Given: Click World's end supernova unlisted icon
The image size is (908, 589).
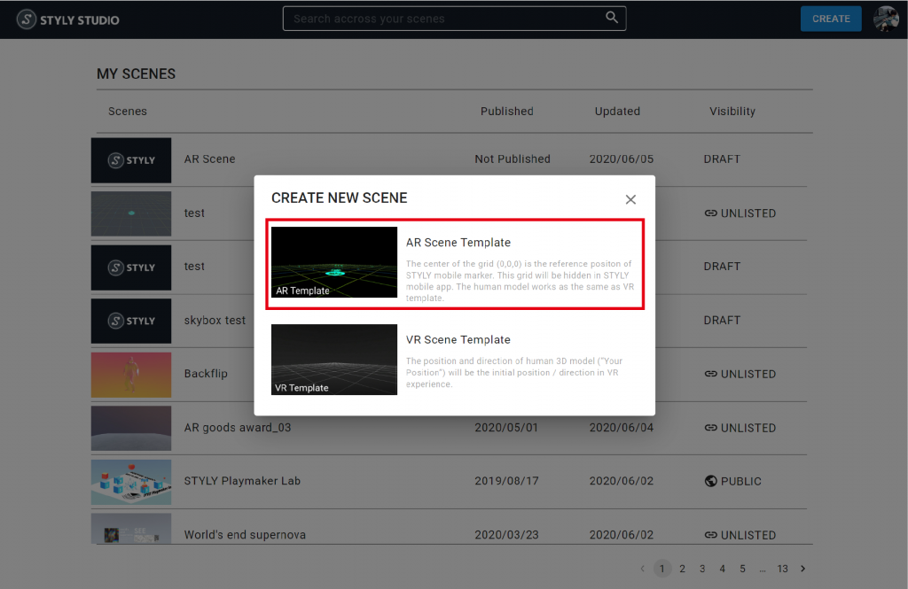Looking at the screenshot, I should [x=710, y=535].
